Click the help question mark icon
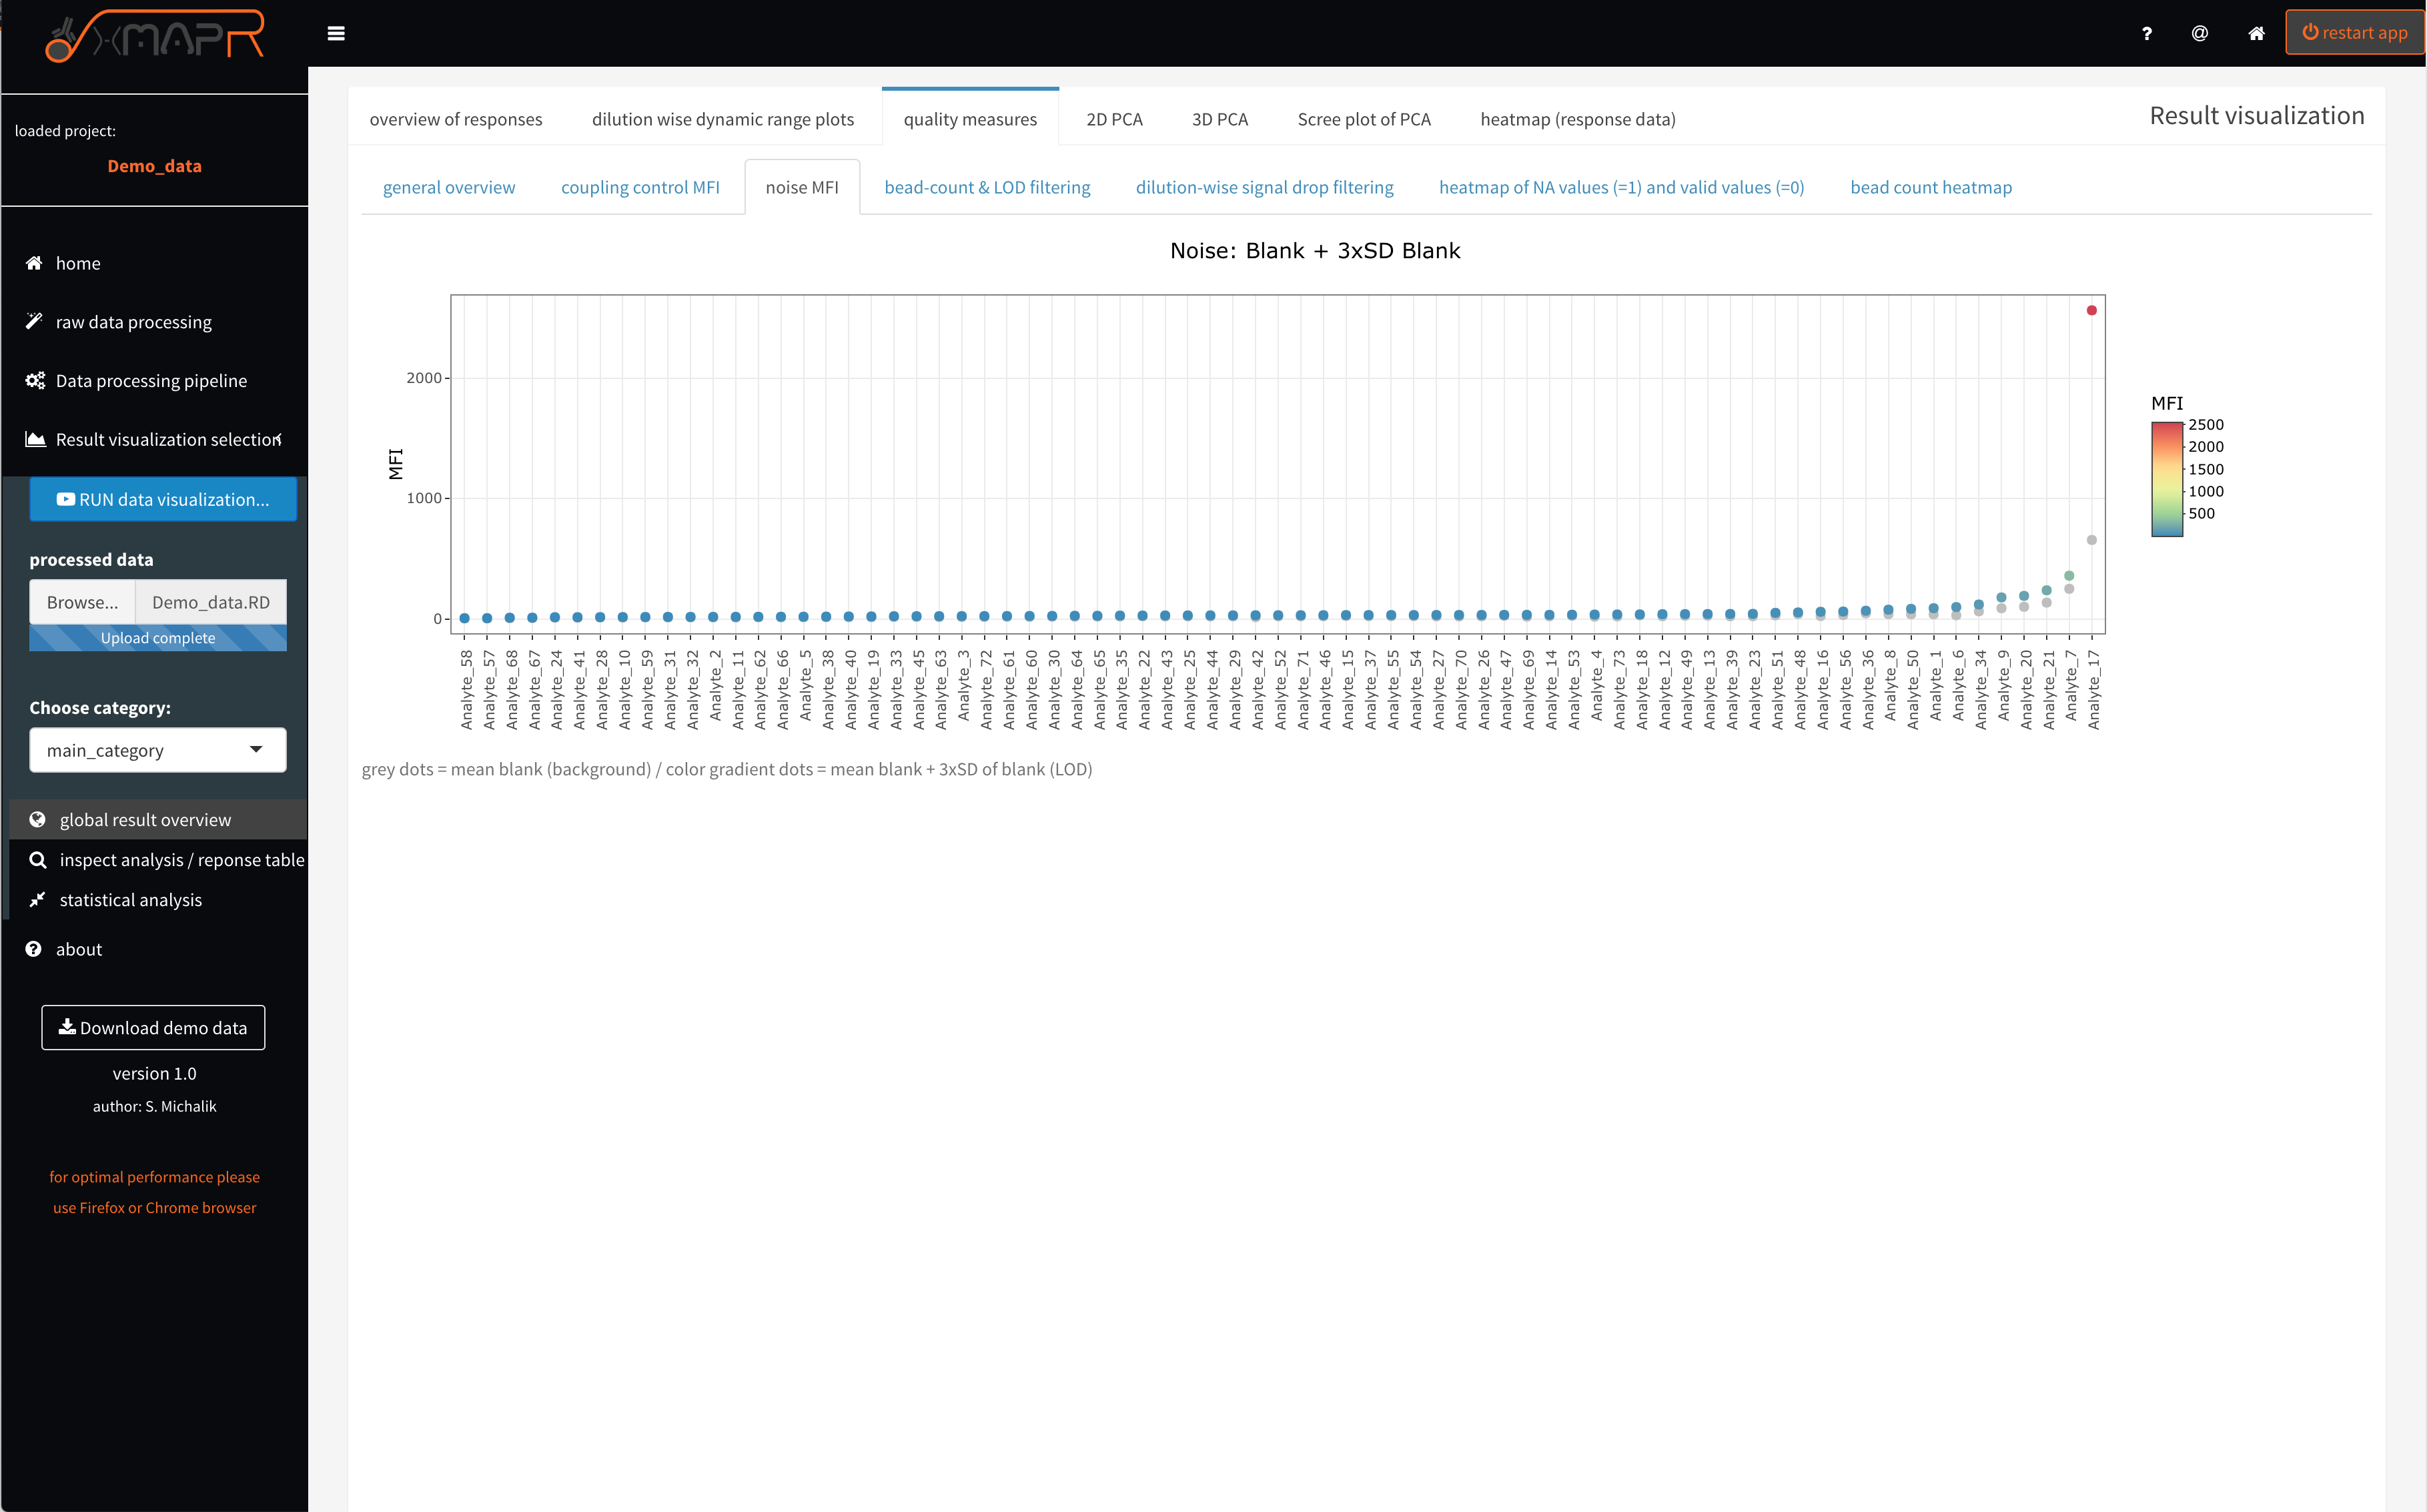 [x=2146, y=33]
